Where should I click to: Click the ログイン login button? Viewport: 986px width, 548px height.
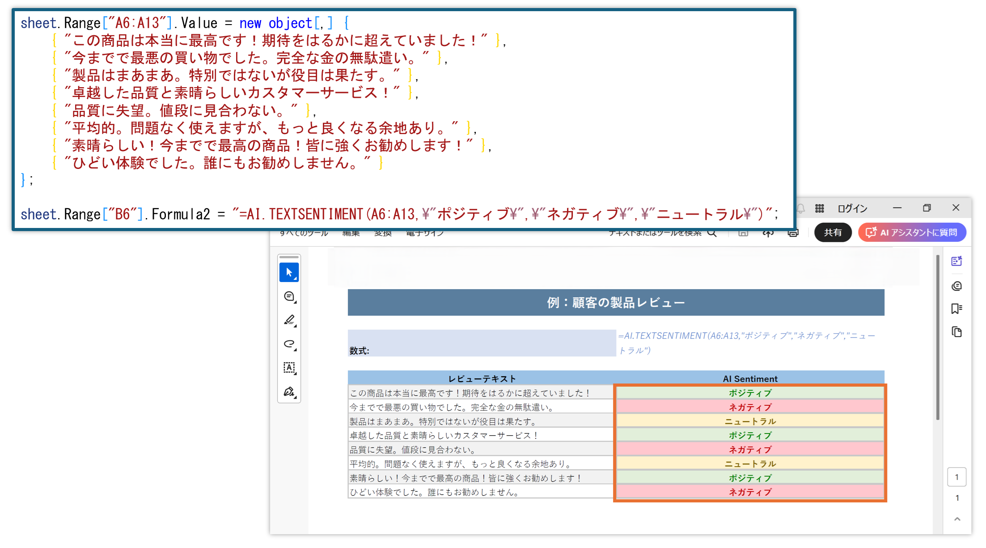(852, 209)
